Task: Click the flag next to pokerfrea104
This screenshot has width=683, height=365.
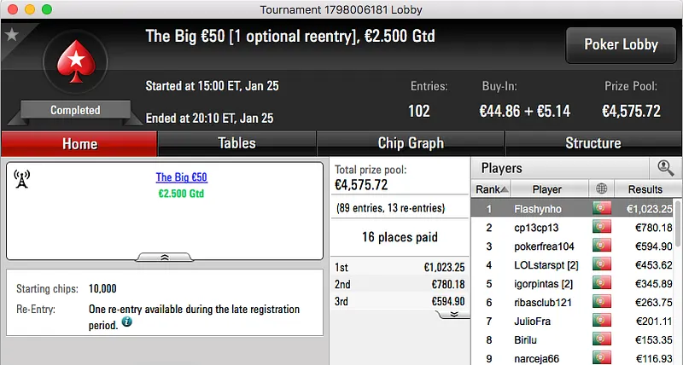Action: pyautogui.click(x=601, y=246)
